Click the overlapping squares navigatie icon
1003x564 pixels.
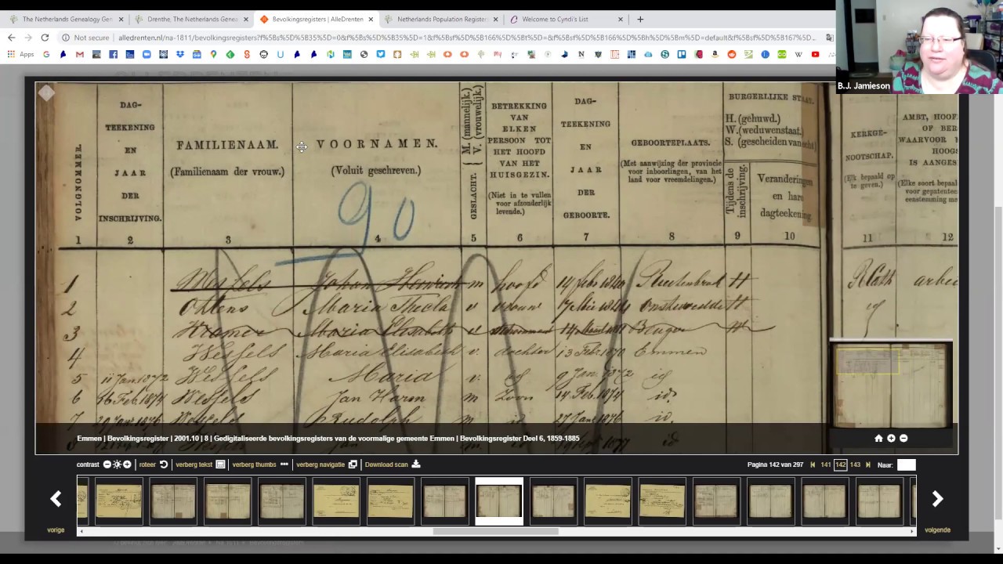tap(353, 465)
